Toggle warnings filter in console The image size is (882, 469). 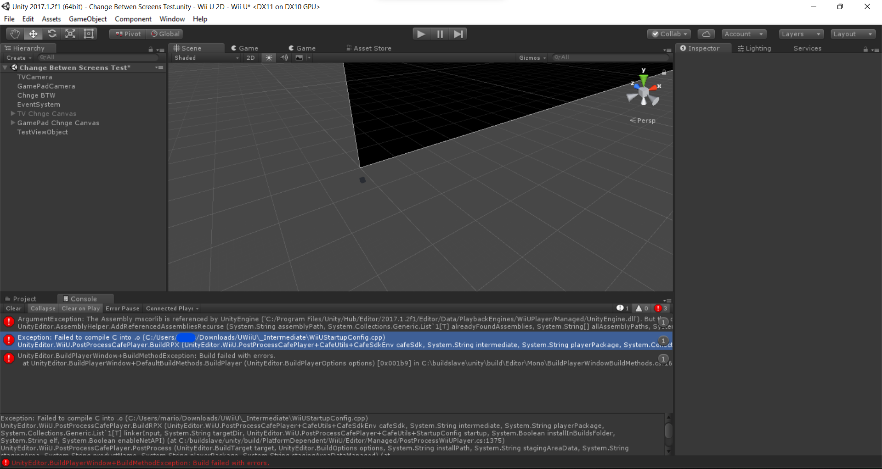coord(642,308)
